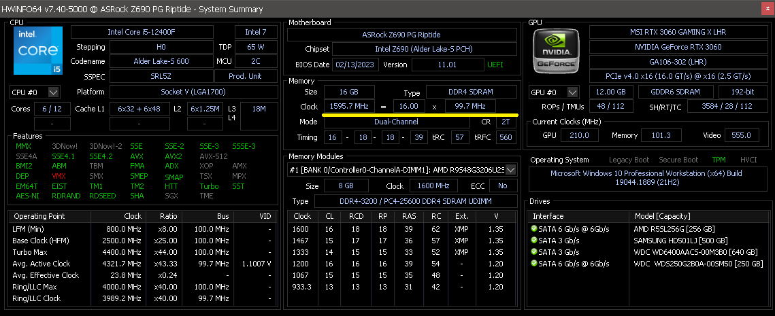
Task: Click the ASRock Z690 PG Riptide motherboard field
Action: point(402,35)
